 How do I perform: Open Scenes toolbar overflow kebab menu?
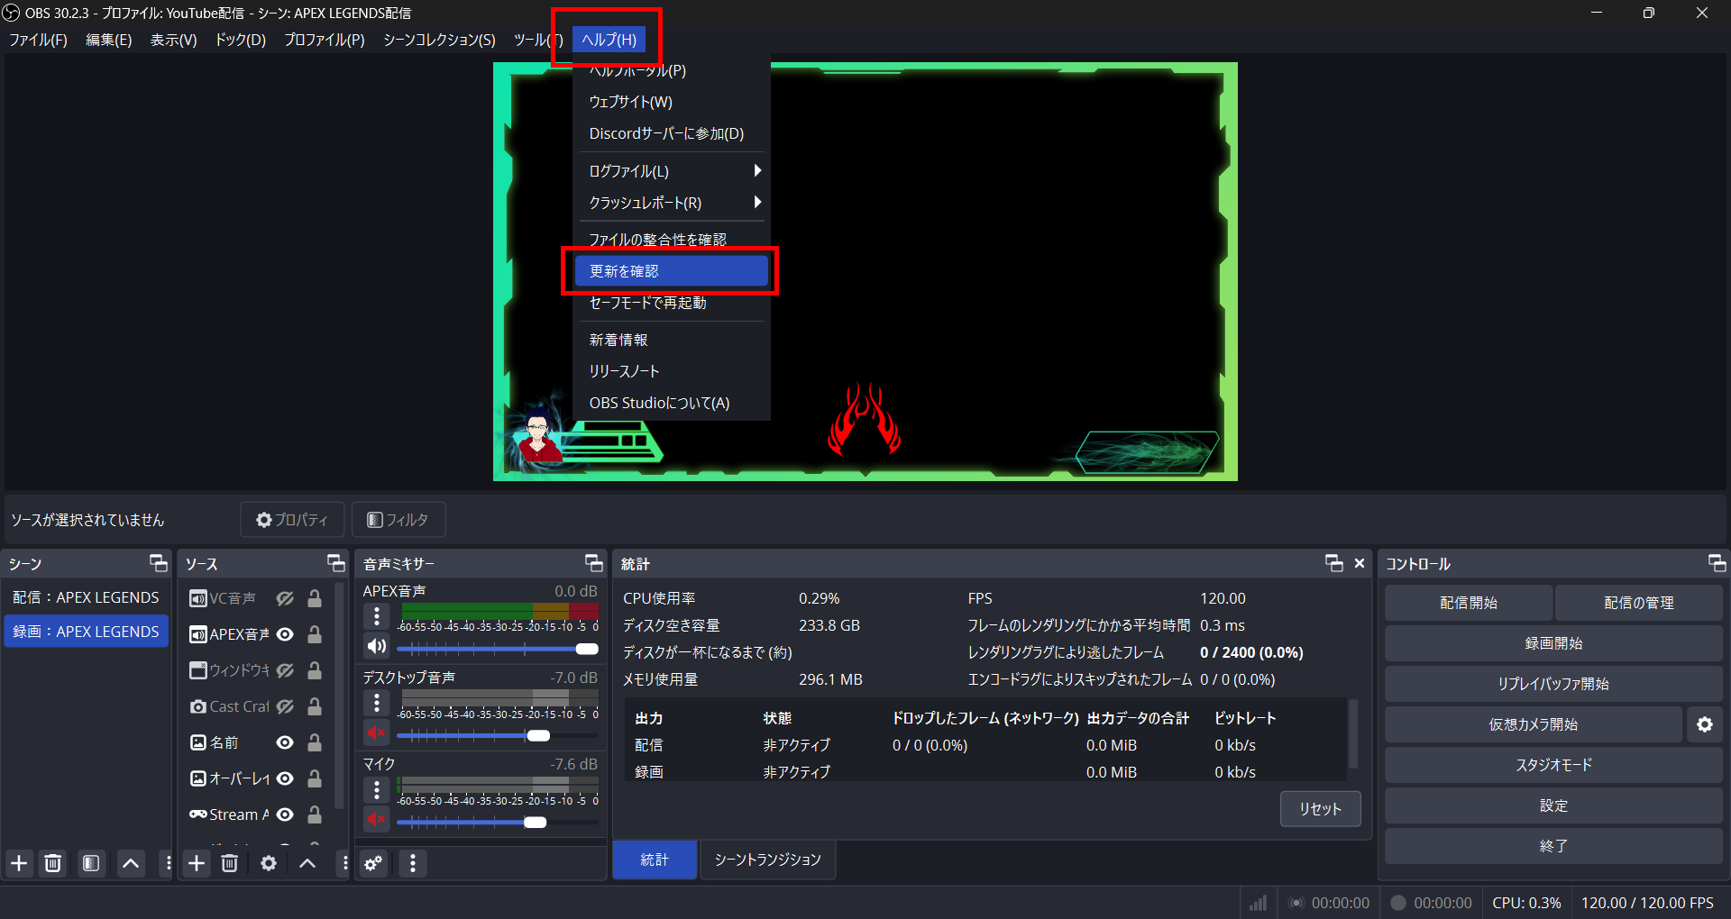point(168,863)
